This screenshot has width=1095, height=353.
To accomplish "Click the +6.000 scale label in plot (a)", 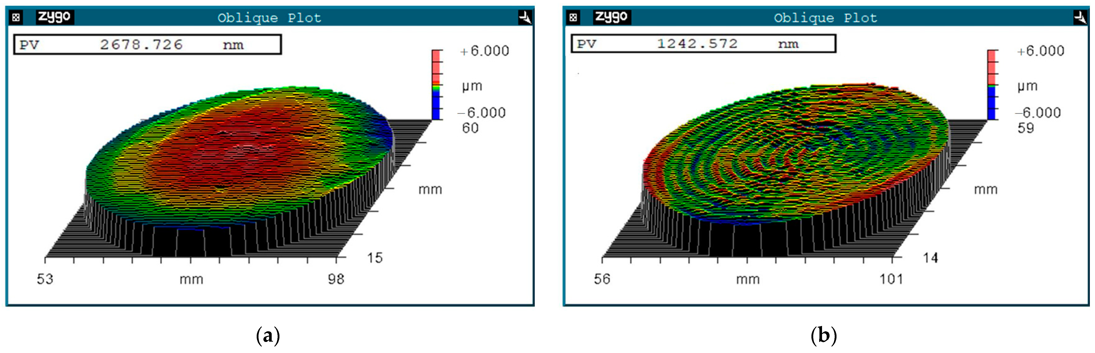I will [x=485, y=51].
